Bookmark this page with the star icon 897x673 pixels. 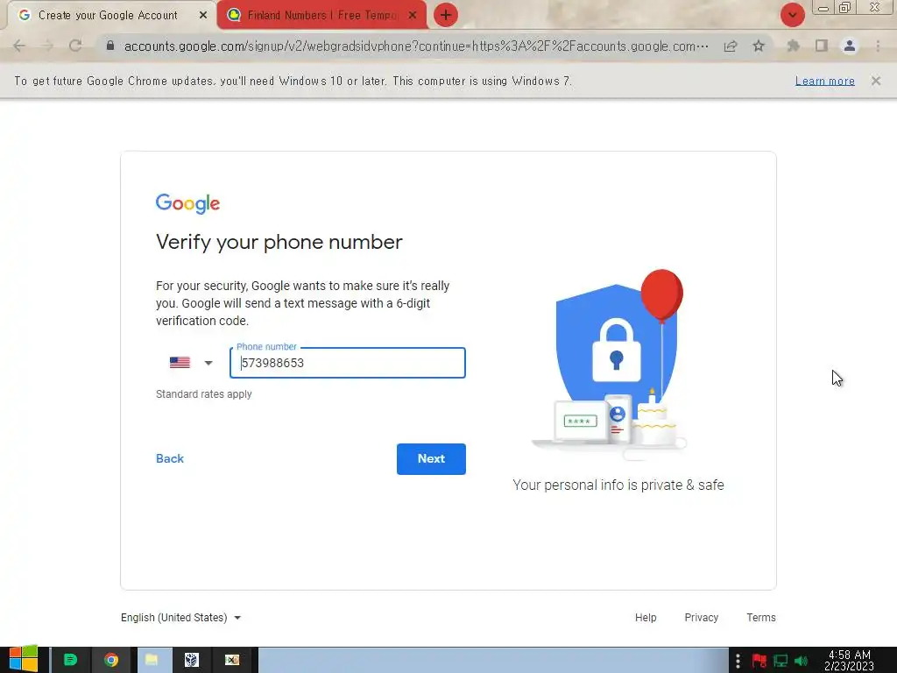point(759,46)
